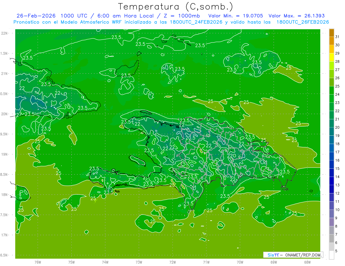Select the date text "26-Feb-2026"

(36, 16)
